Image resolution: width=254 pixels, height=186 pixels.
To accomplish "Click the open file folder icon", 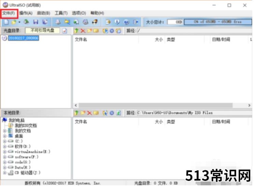I will click(x=14, y=22).
